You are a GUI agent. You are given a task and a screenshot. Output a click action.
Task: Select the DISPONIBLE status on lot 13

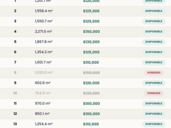tap(154, 124)
